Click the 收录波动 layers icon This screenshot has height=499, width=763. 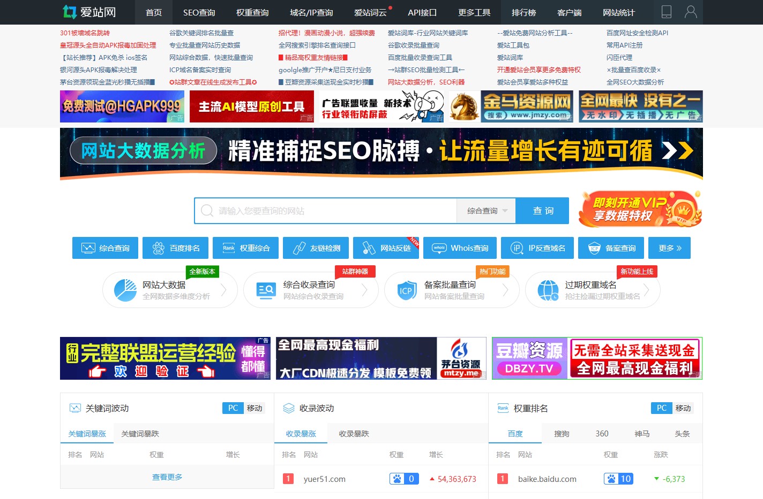(289, 408)
